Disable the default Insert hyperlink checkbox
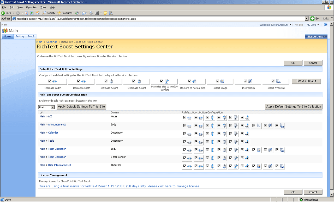 click(x=273, y=81)
